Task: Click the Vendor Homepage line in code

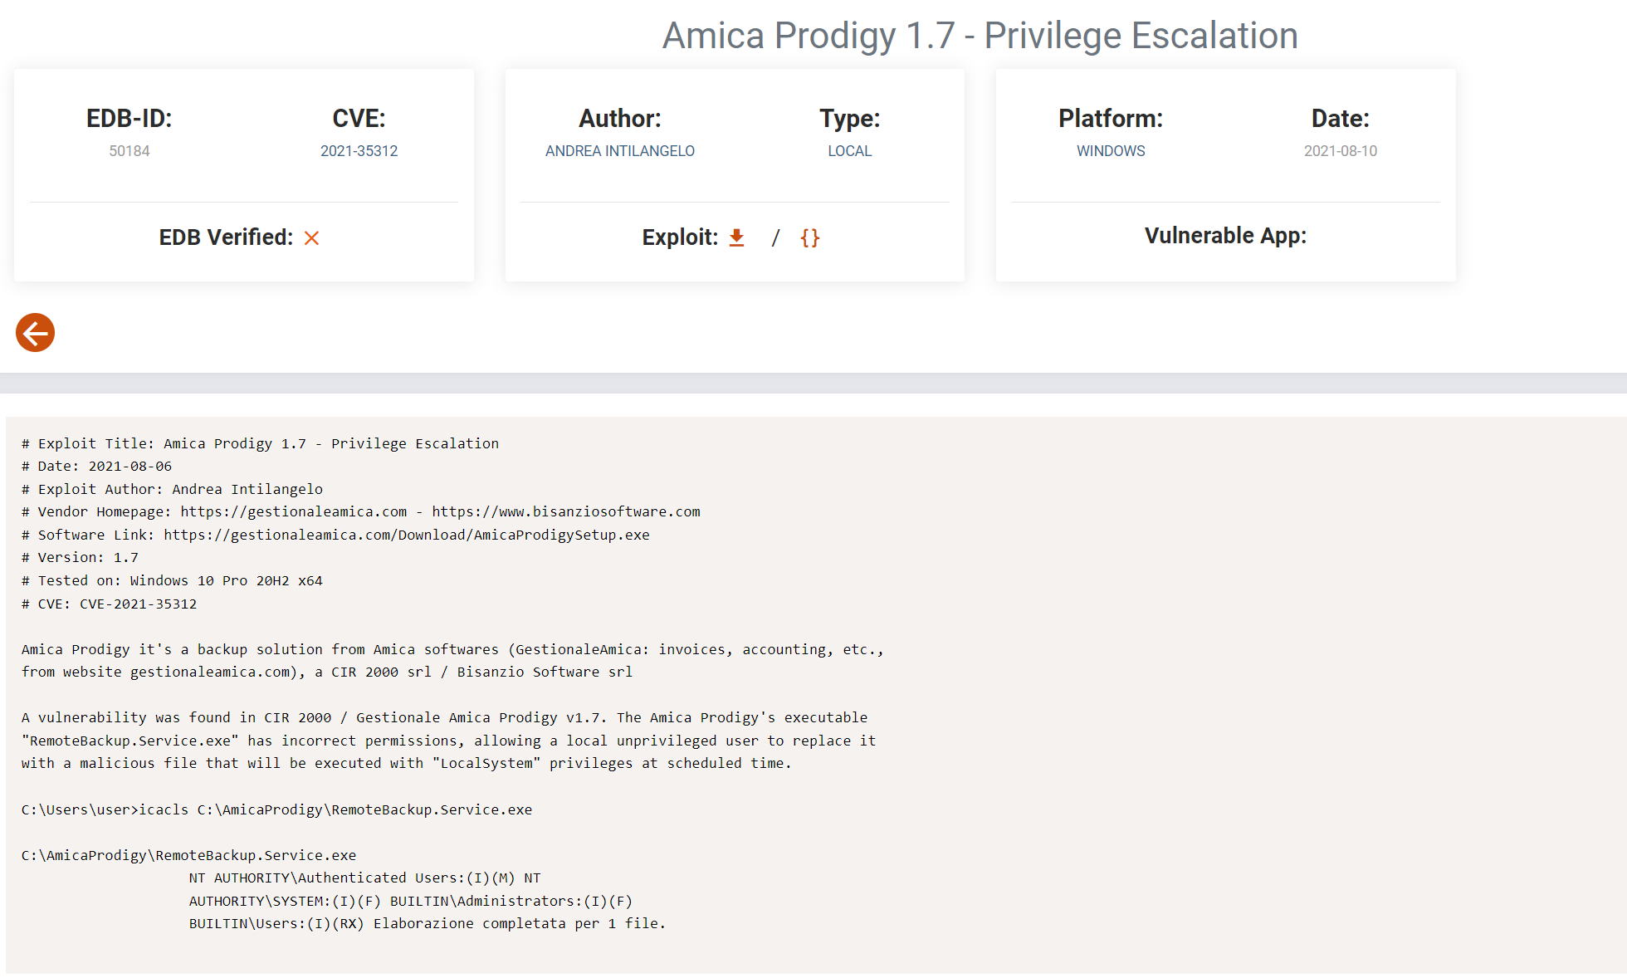Action: coord(360,511)
